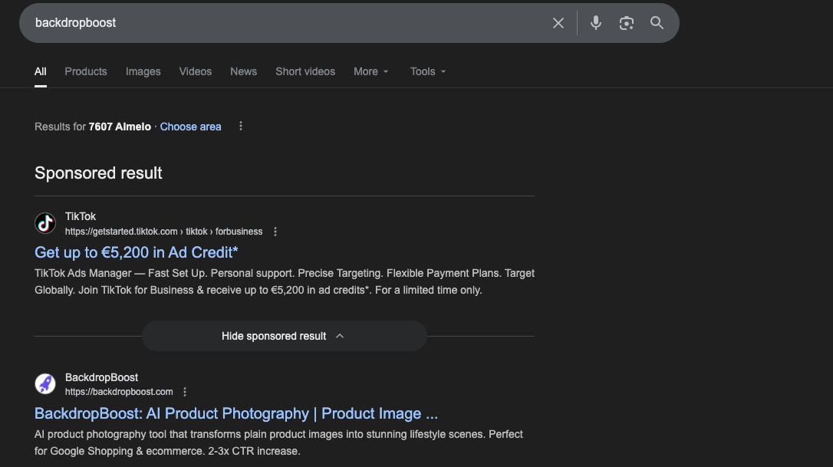The width and height of the screenshot is (833, 467).
Task: Open the BackdropBoost result's three-dot menu
Action: pos(185,392)
